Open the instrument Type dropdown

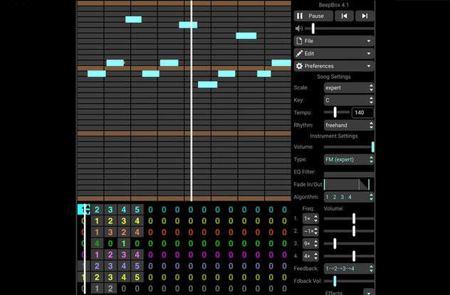pyautogui.click(x=348, y=160)
